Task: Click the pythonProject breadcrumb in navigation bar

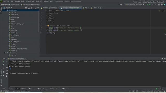Action: 5,5
